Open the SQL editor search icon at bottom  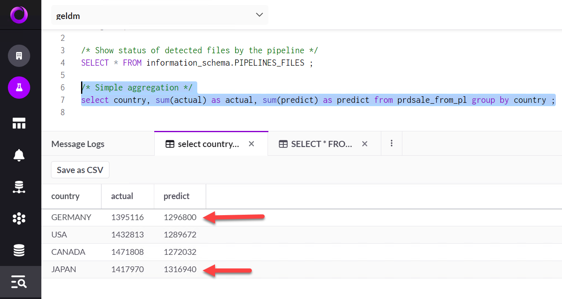[19, 282]
